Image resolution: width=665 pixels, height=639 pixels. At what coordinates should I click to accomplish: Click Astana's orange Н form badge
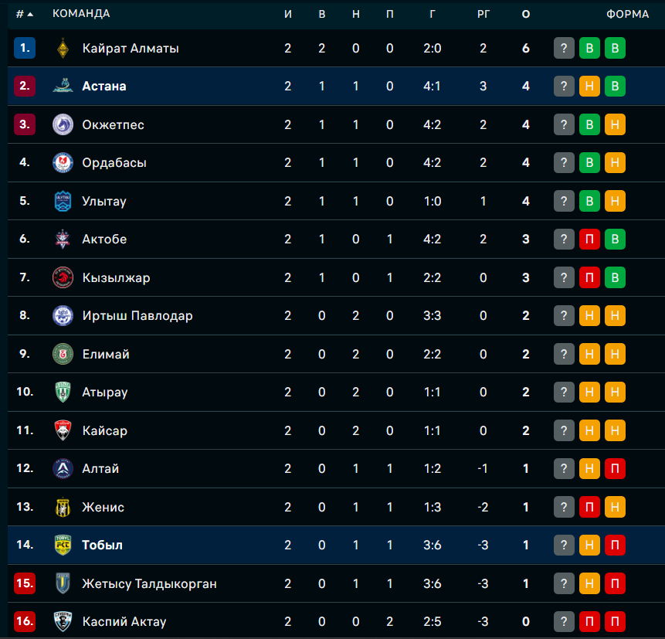click(589, 86)
